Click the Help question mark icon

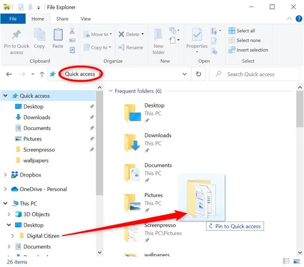299,19
